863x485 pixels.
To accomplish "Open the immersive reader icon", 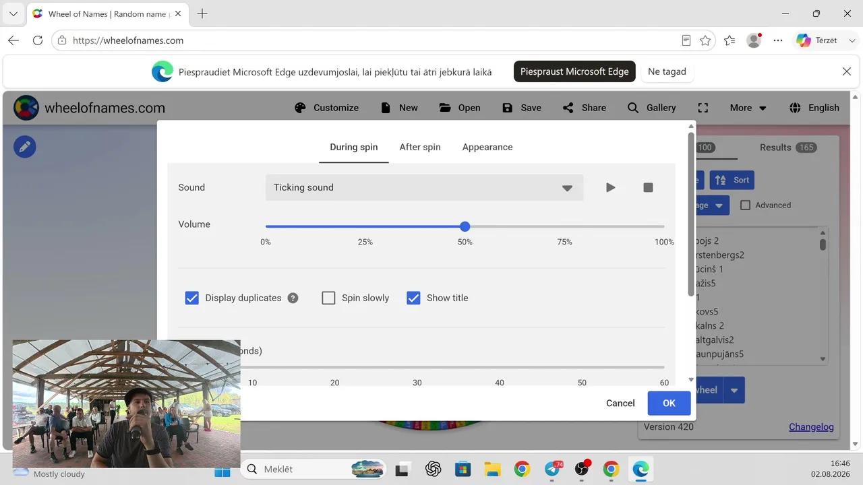I will [x=686, y=40].
